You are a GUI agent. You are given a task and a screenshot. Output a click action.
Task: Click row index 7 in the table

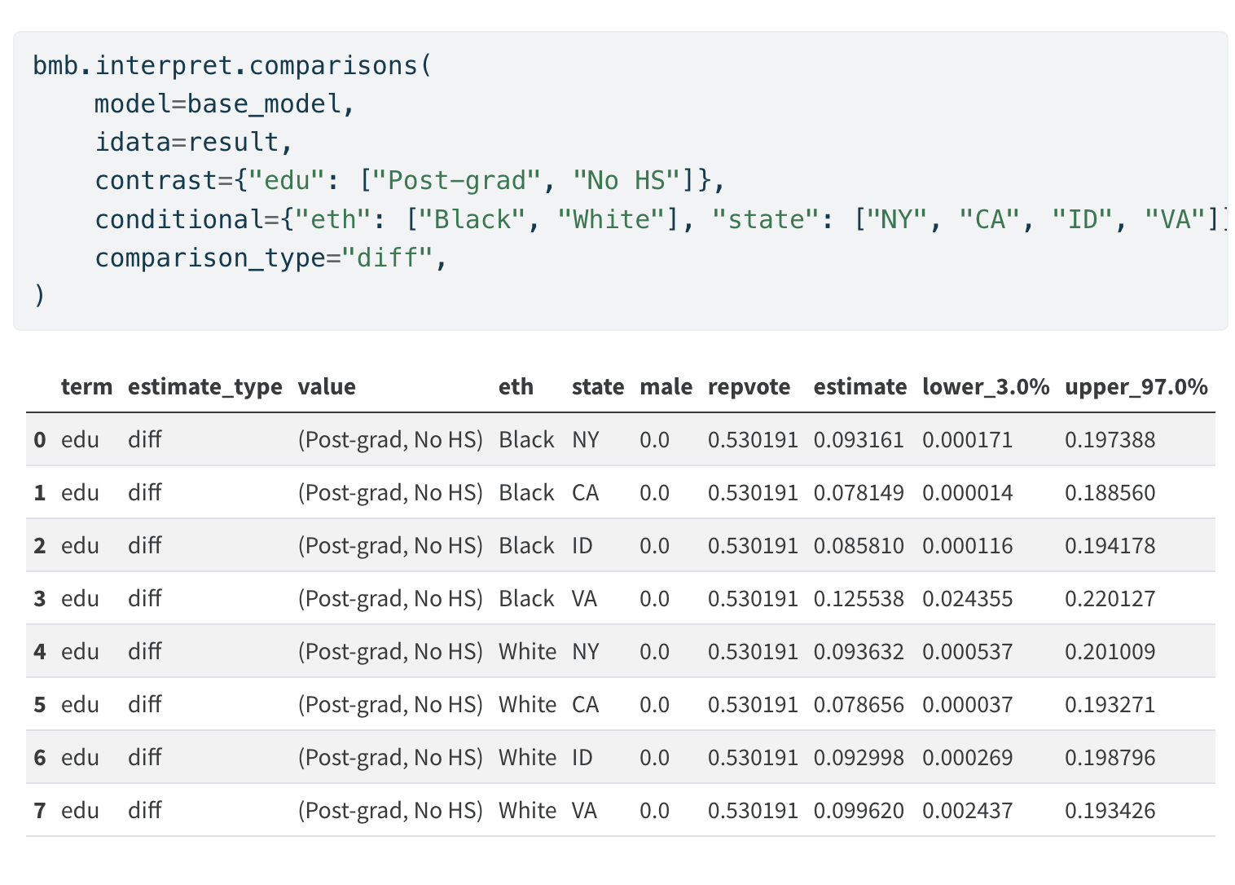coord(40,811)
